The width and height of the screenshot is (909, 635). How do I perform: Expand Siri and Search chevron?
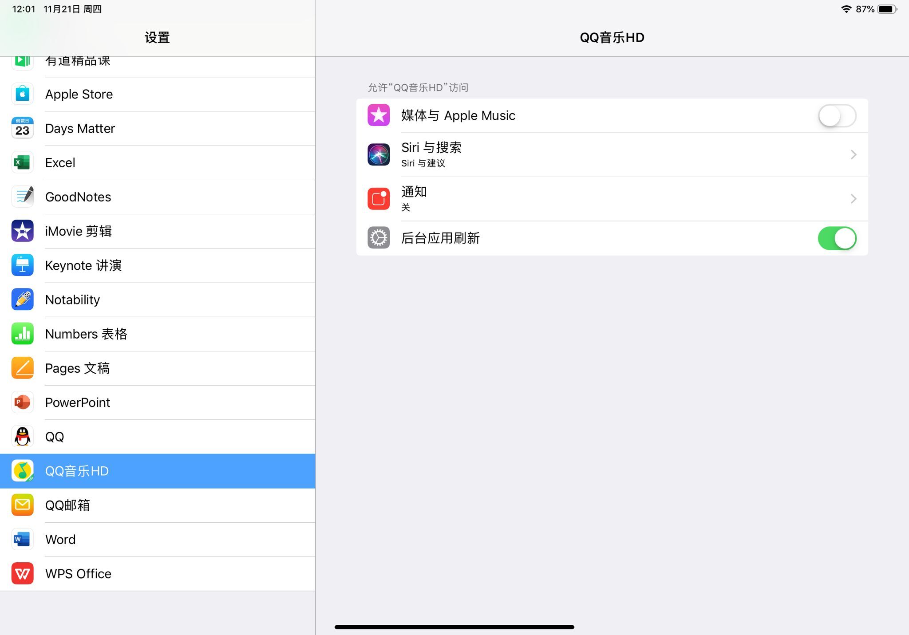853,154
